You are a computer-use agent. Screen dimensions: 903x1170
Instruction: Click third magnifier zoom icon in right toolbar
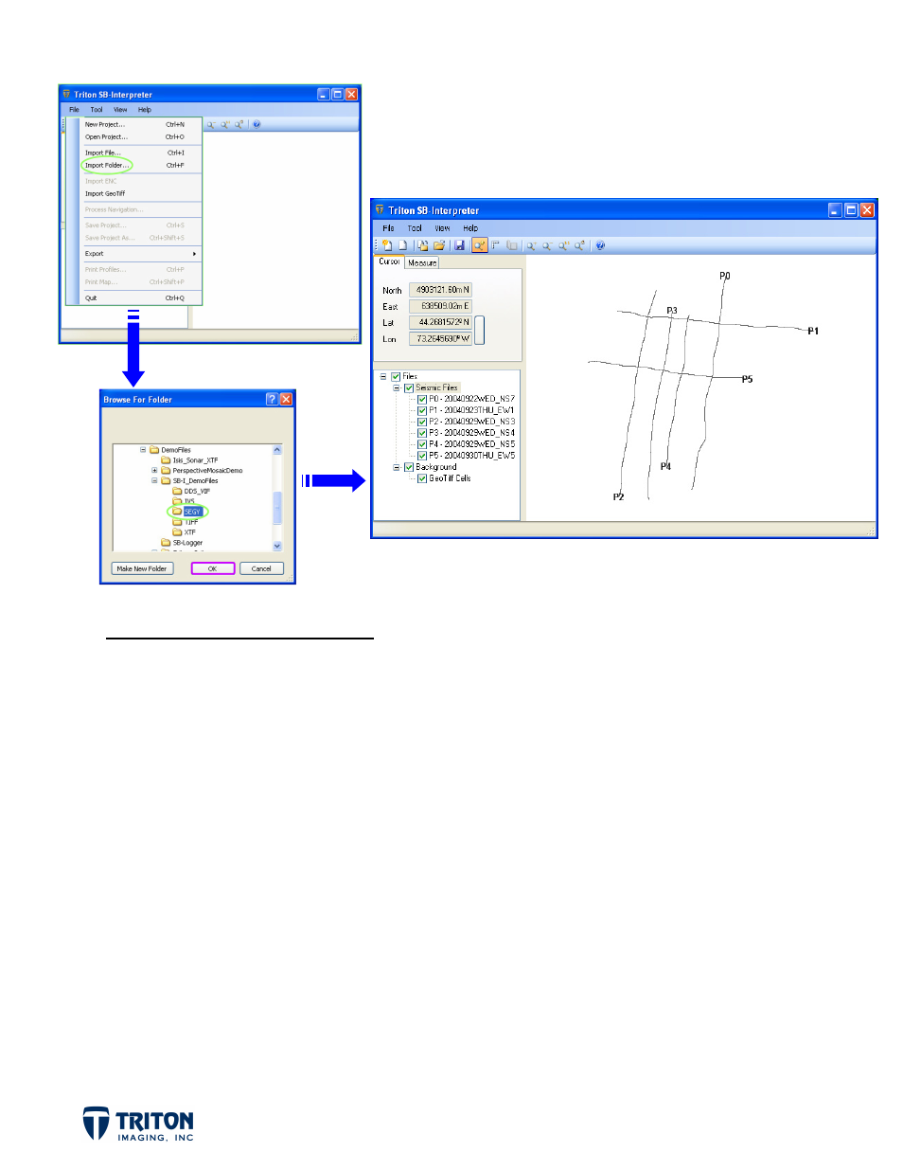click(x=563, y=245)
